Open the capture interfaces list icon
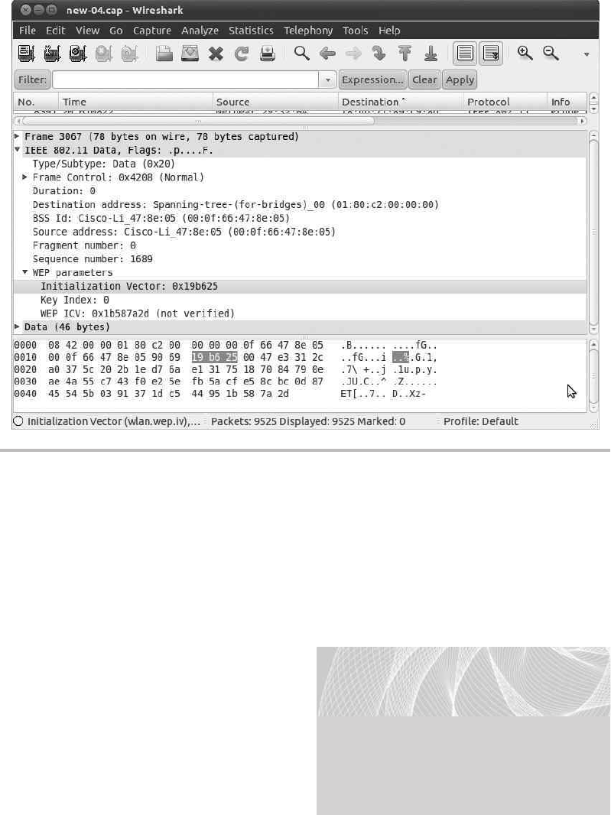The width and height of the screenshot is (611, 815). (26, 54)
